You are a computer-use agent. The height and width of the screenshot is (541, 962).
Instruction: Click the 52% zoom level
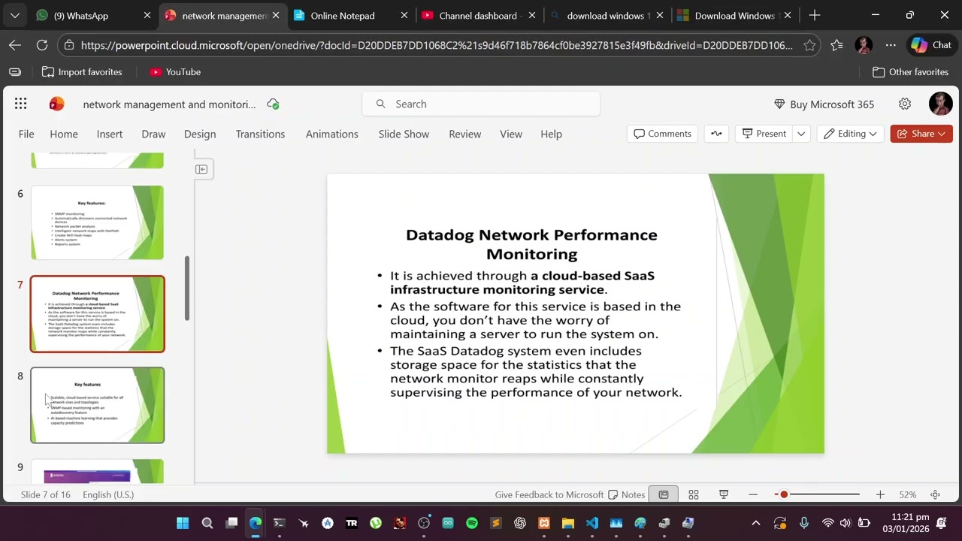[908, 494]
